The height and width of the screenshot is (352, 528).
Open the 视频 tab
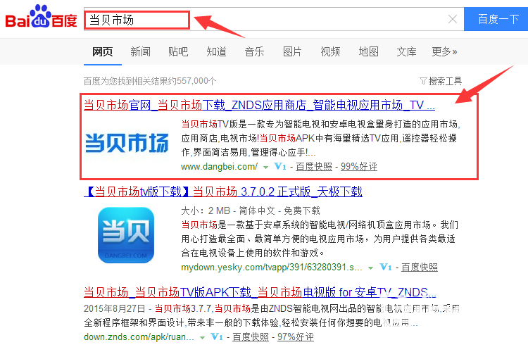point(330,52)
